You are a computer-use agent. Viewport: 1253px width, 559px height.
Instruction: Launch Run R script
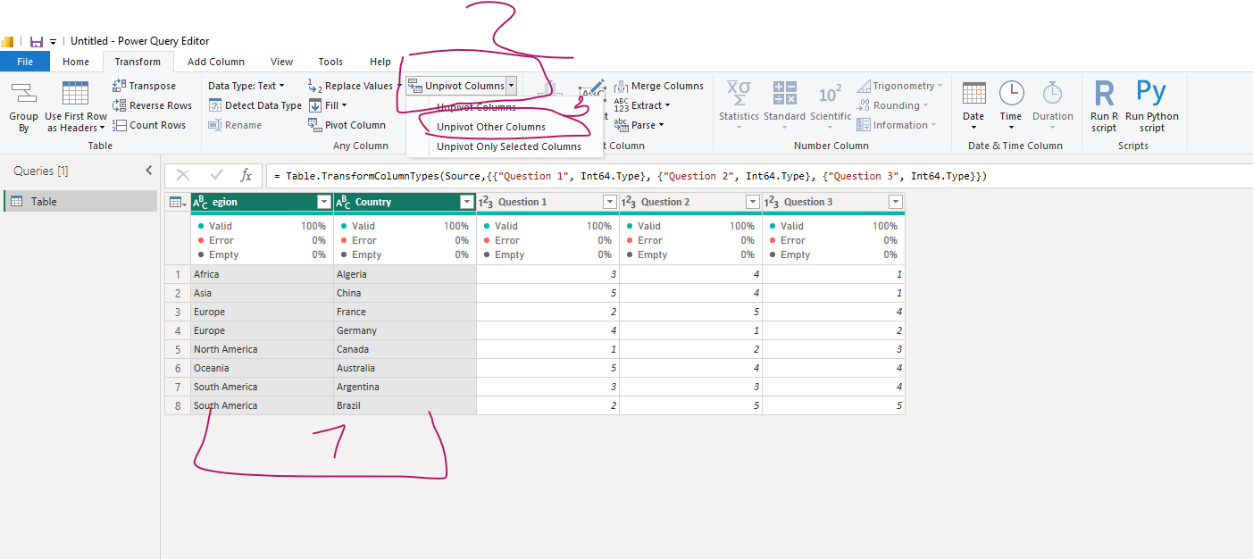(1104, 105)
